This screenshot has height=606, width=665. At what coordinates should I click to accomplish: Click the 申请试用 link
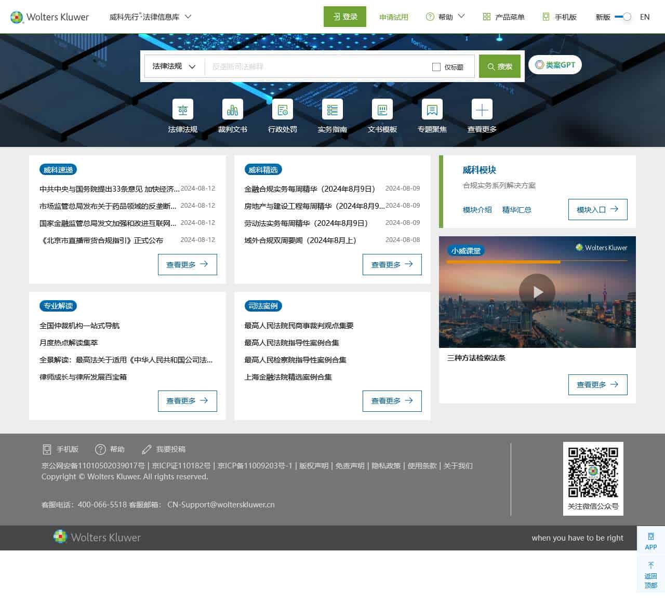394,17
